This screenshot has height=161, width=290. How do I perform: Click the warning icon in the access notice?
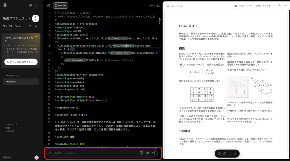[36, 38]
